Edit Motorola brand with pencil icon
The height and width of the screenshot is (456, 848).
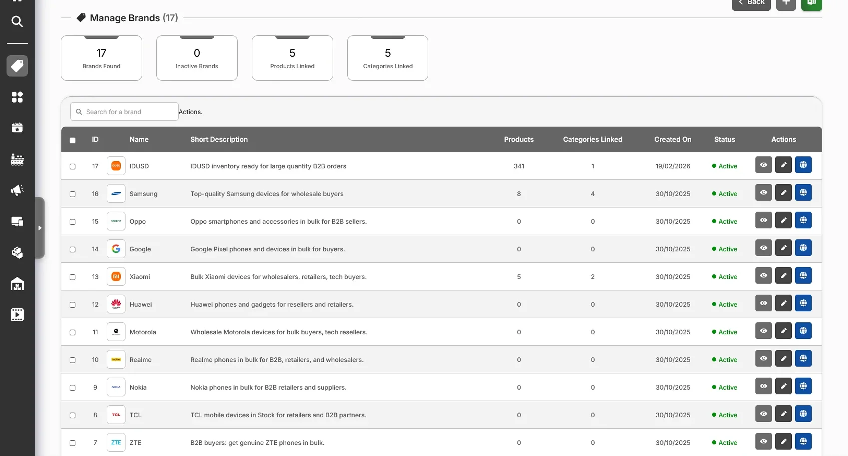click(783, 331)
